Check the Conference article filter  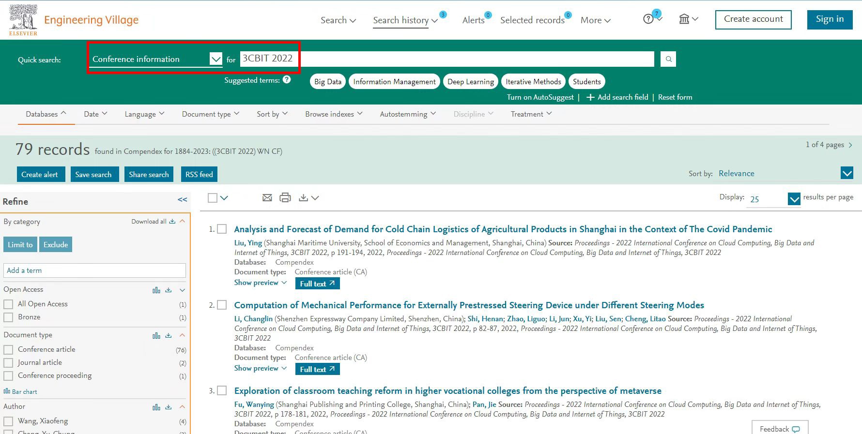coord(8,349)
